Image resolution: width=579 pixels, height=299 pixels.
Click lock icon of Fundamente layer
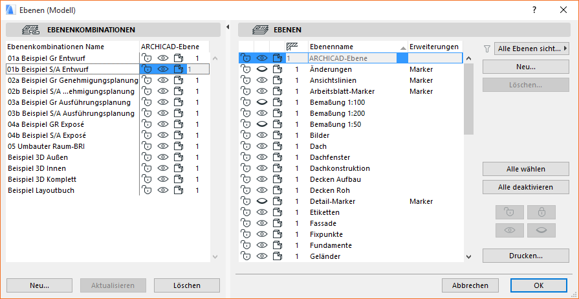click(x=246, y=245)
